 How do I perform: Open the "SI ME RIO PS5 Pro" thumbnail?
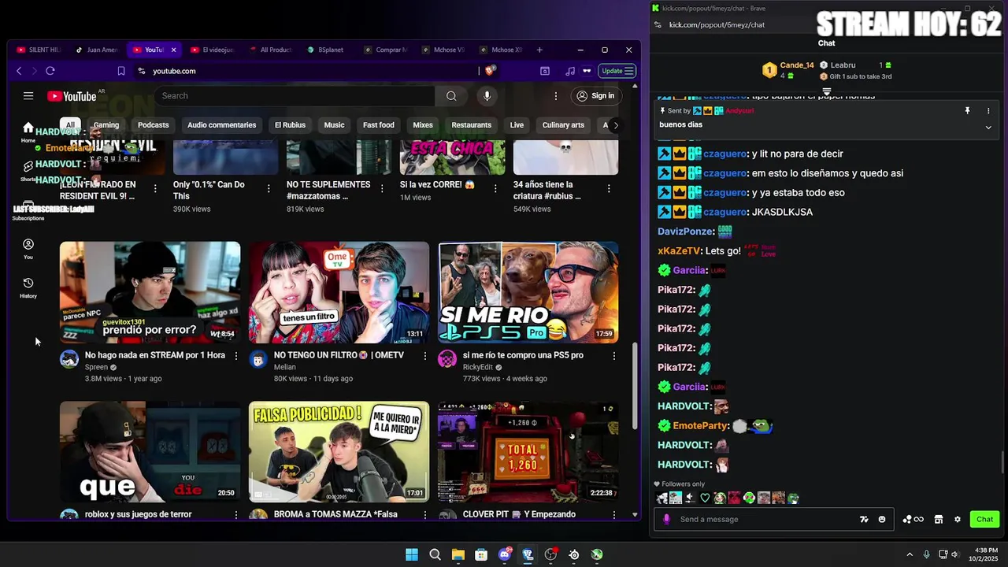(528, 292)
